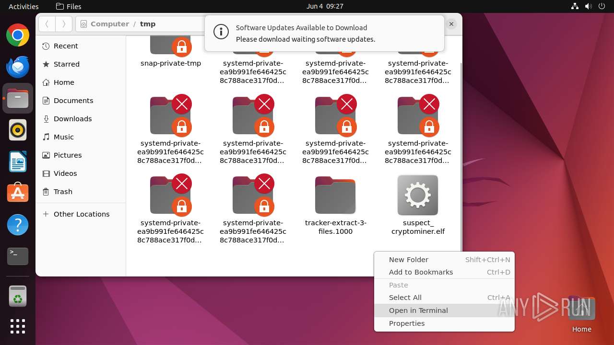The image size is (614, 345).
Task: Choose Select All from the context menu
Action: [444, 298]
